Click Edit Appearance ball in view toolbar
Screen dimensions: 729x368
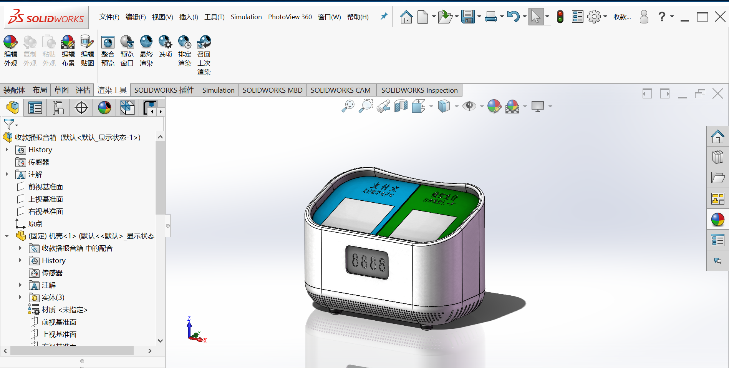click(494, 106)
